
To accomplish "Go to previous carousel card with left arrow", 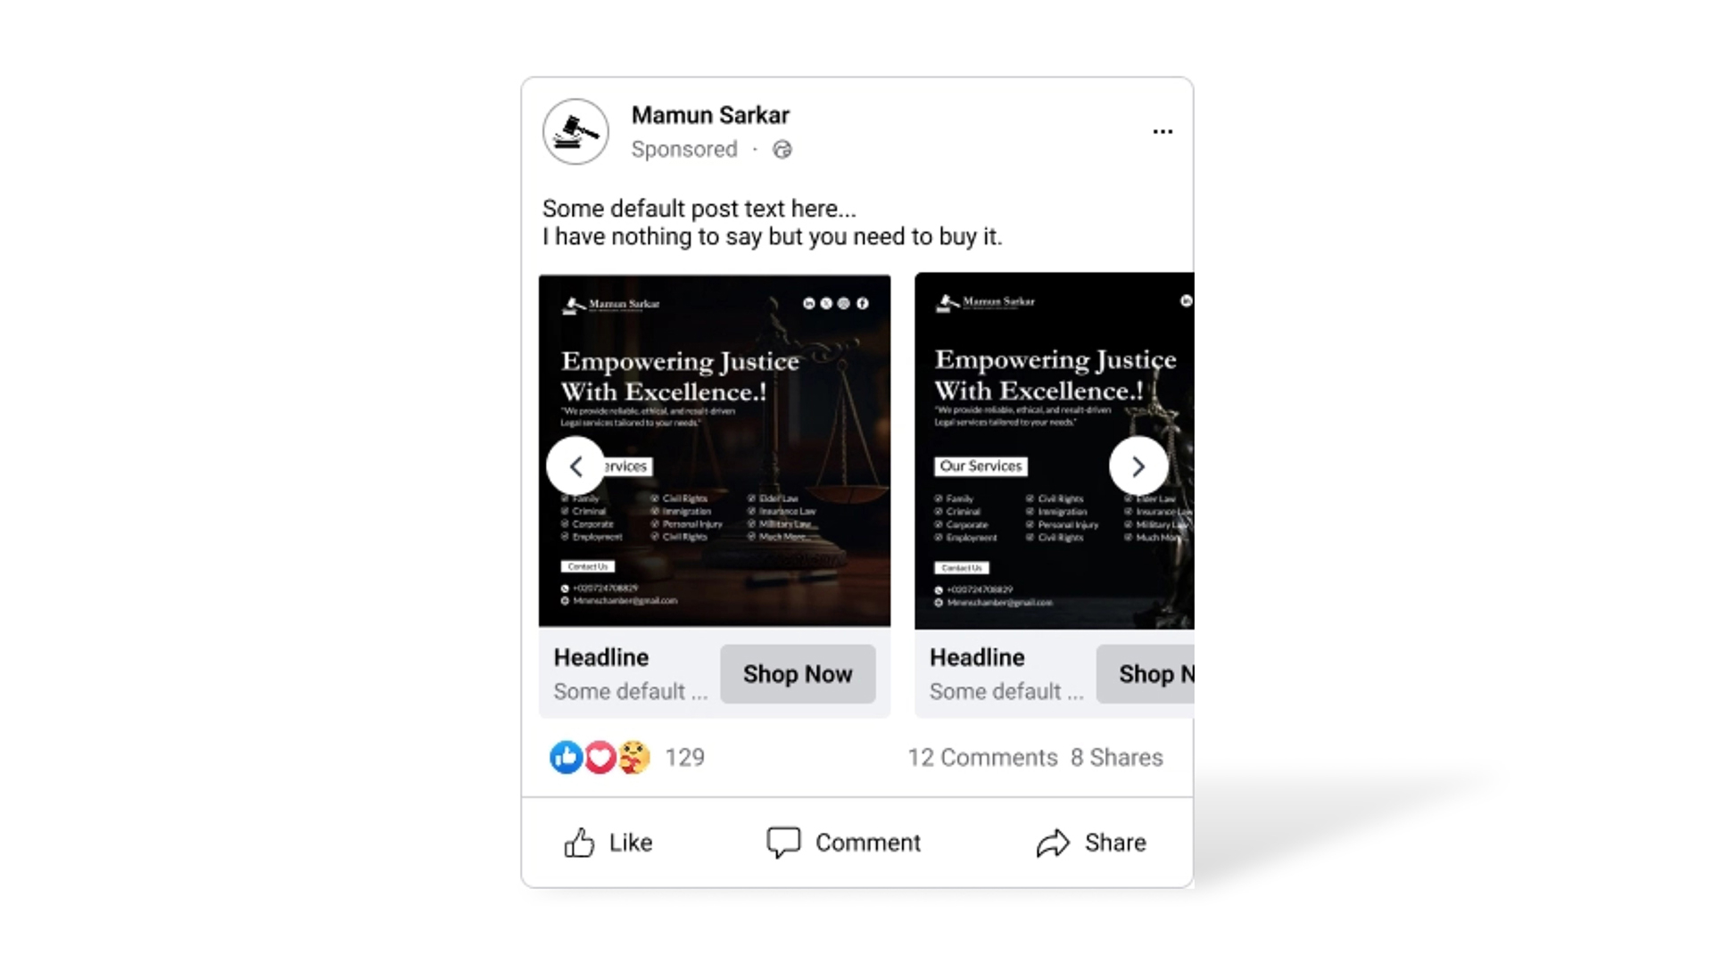I will click(x=575, y=465).
